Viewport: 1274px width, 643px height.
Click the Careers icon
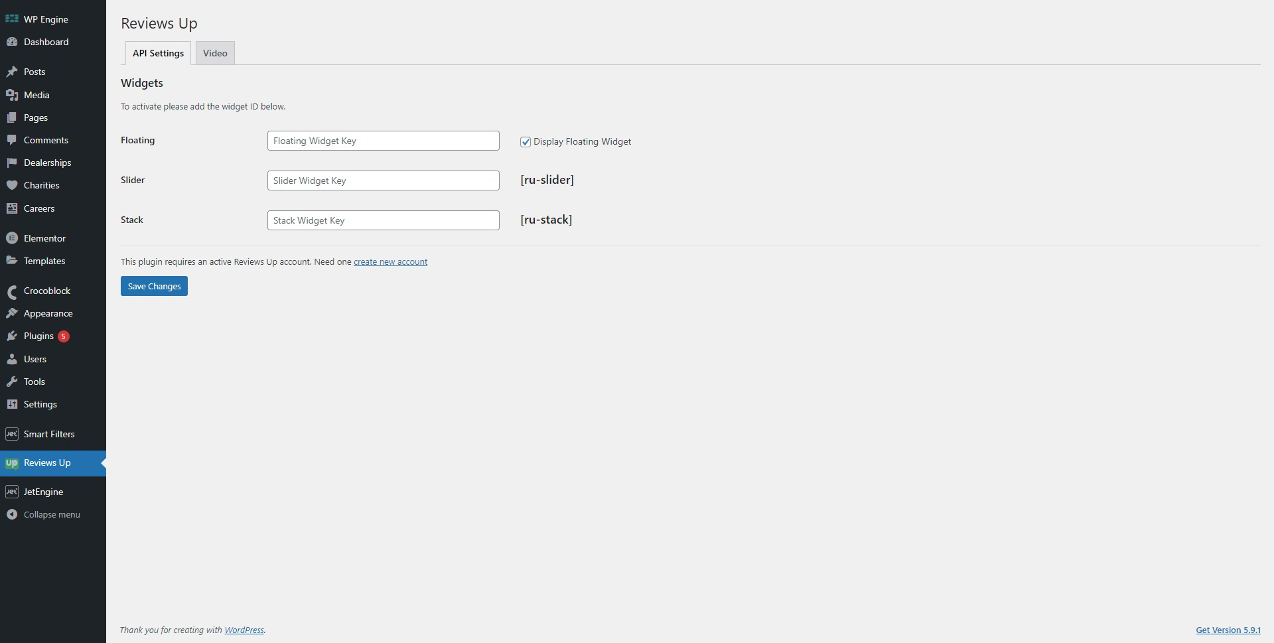coord(12,208)
